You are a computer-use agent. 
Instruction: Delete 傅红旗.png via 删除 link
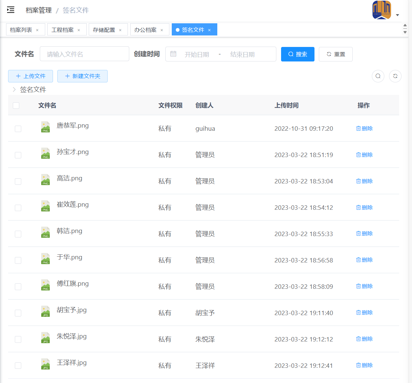364,286
